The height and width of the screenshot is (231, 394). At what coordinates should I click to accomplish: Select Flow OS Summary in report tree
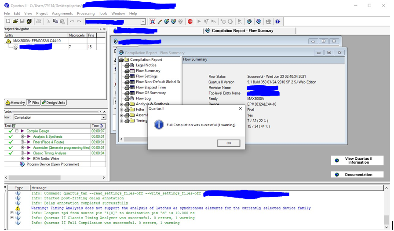[151, 93]
